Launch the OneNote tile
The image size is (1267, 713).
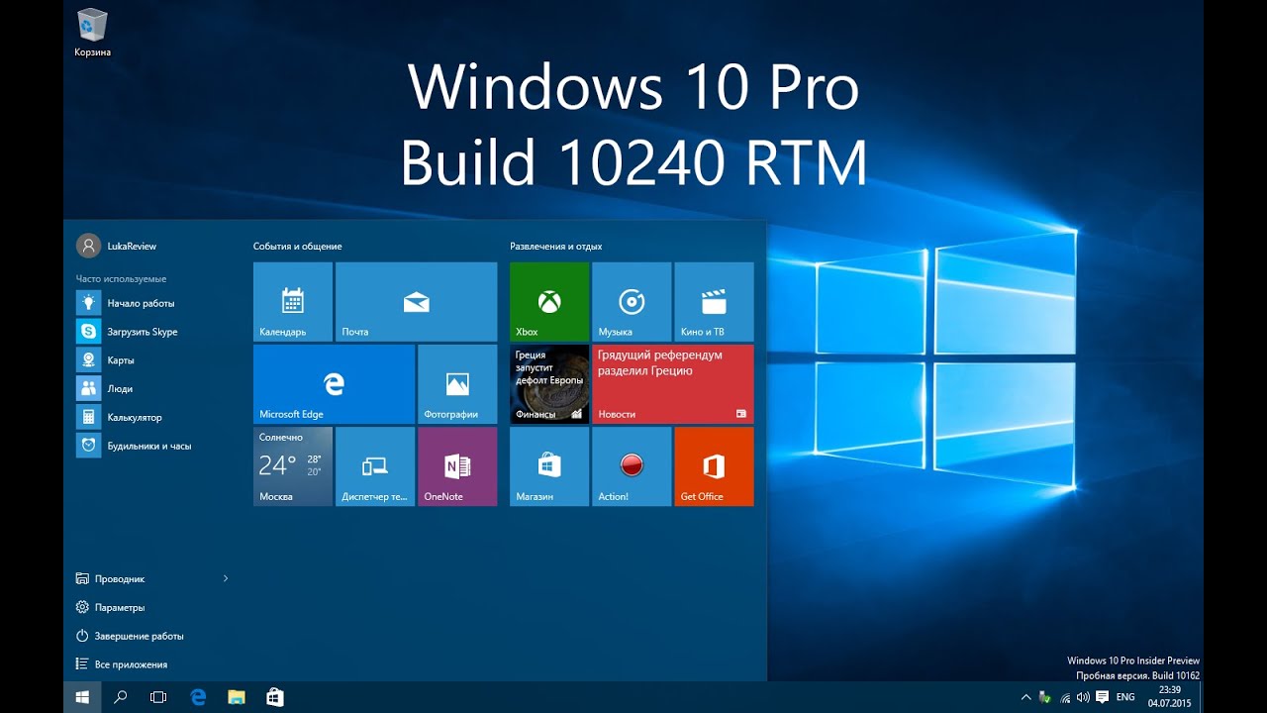[x=457, y=466]
